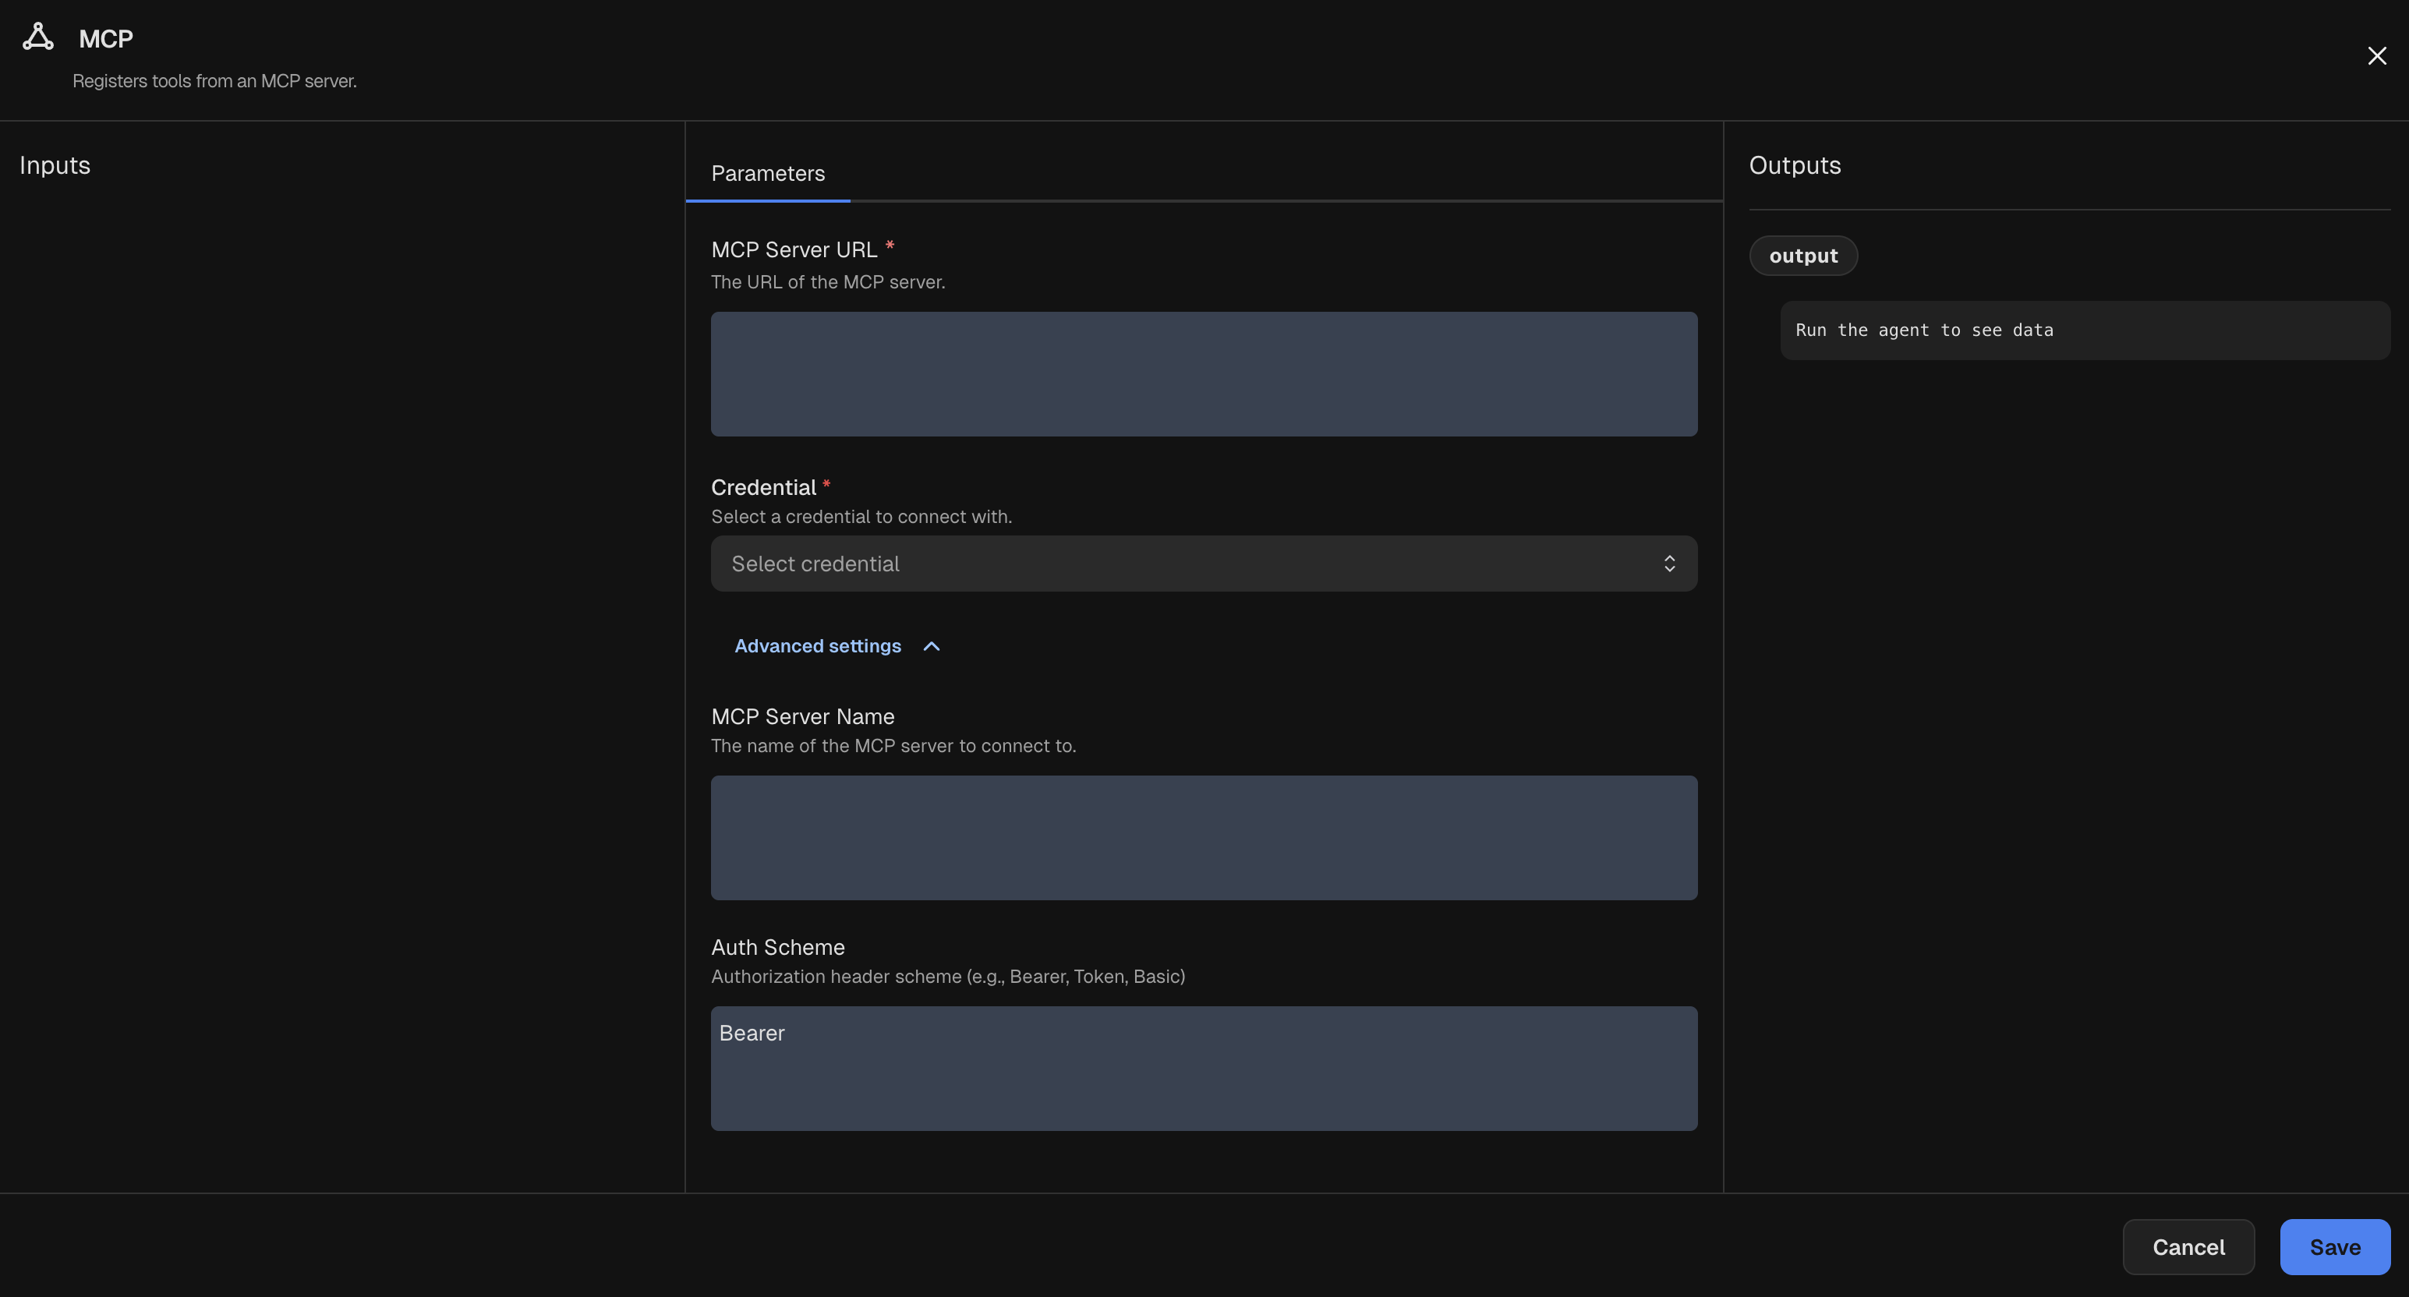Viewport: 2409px width, 1297px height.
Task: Cancel the MCP node changes
Action: tap(2188, 1246)
